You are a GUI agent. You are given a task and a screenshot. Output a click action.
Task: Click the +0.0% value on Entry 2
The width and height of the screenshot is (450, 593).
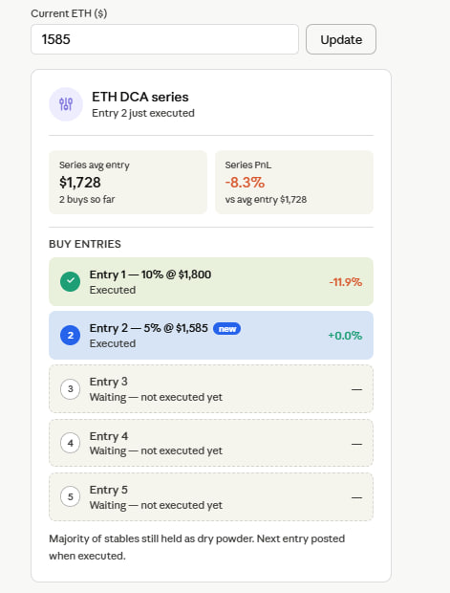click(x=345, y=336)
